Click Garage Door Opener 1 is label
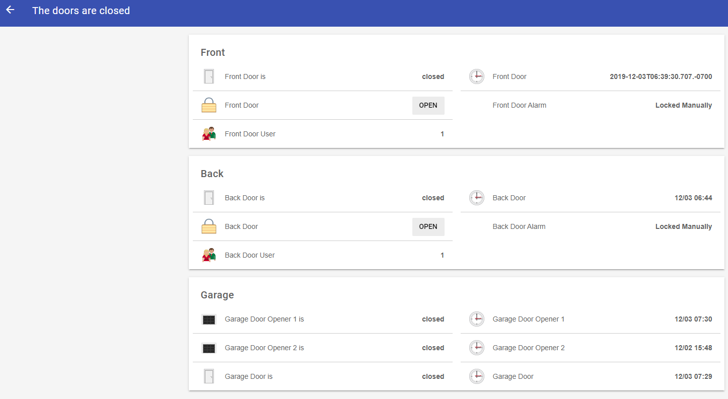The width and height of the screenshot is (728, 399). pyautogui.click(x=264, y=319)
